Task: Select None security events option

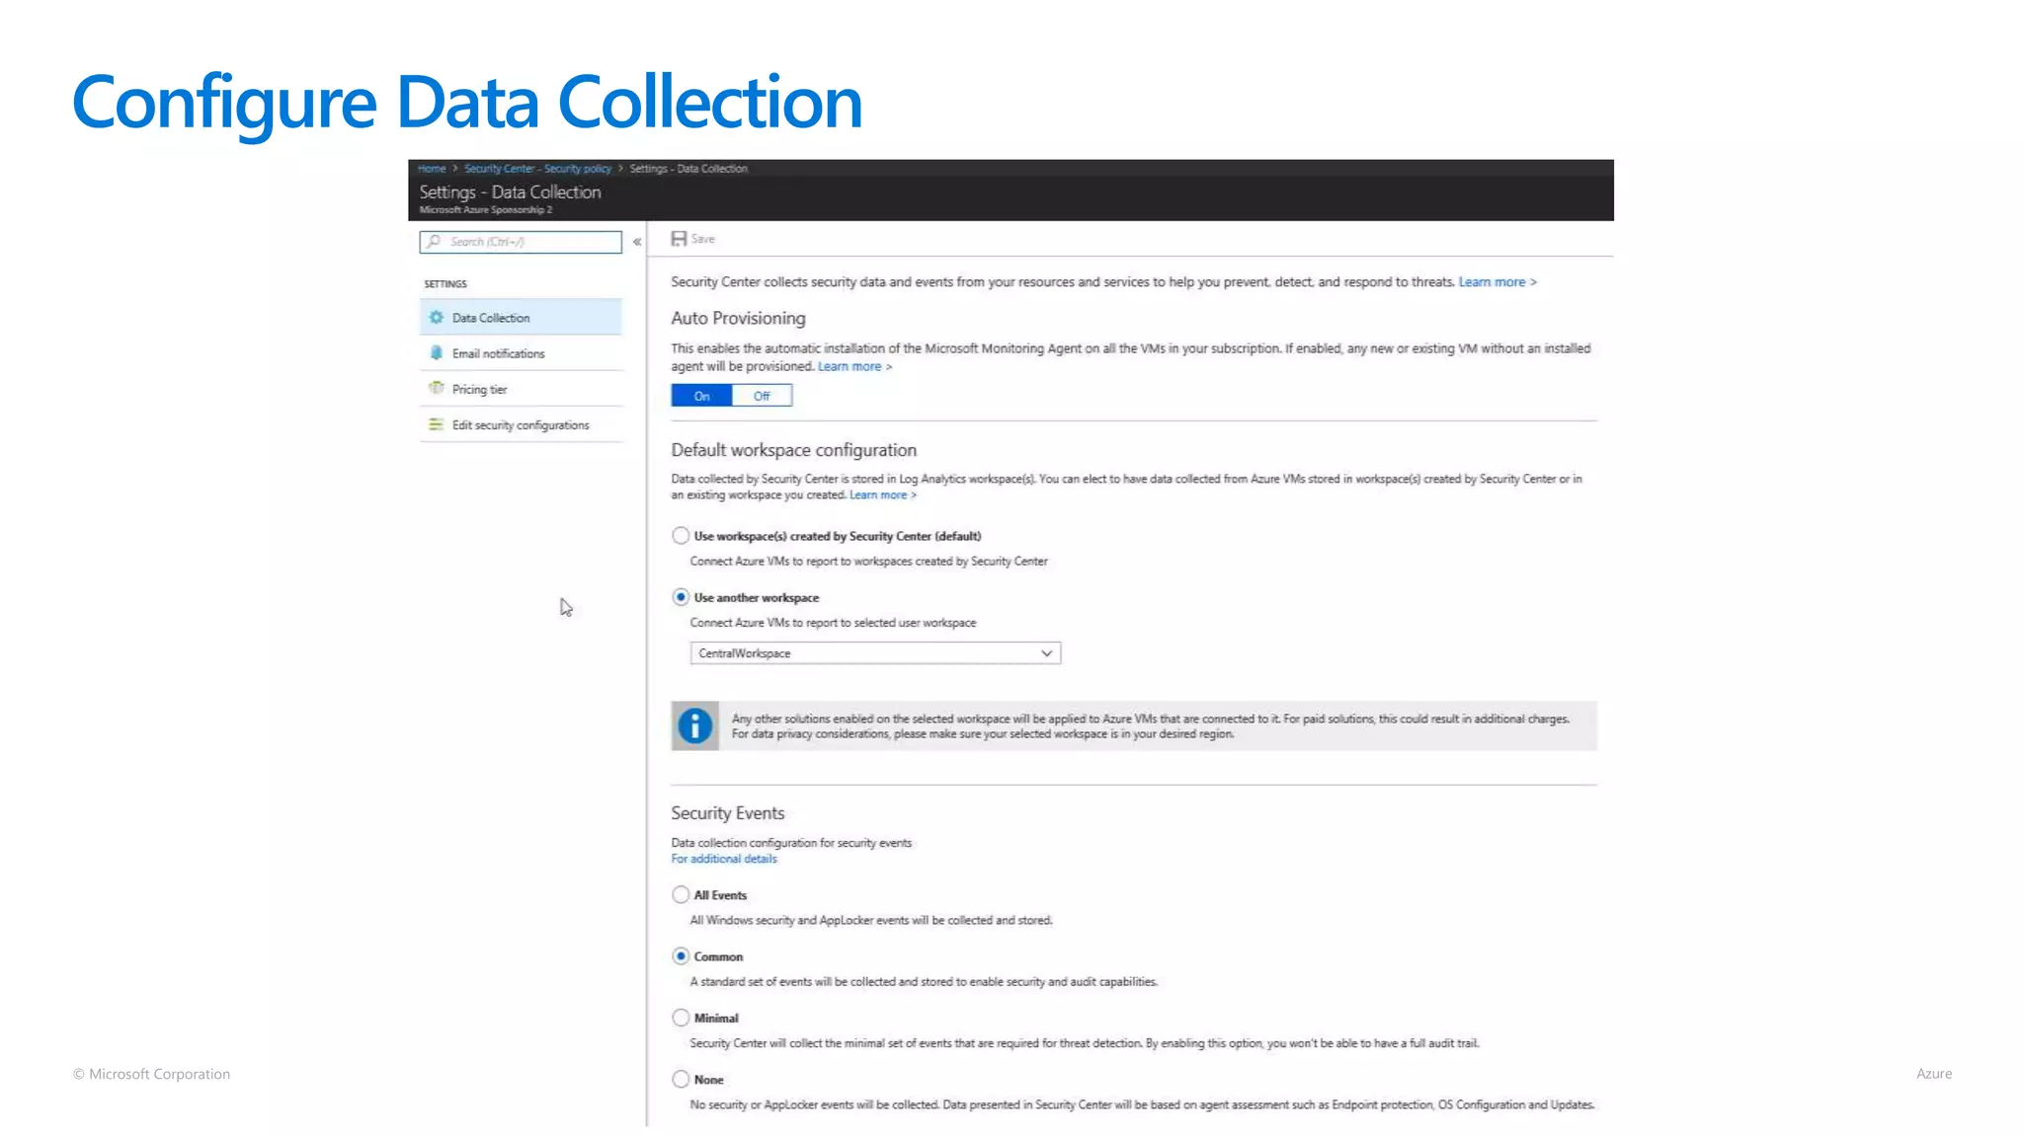Action: [x=681, y=1080]
